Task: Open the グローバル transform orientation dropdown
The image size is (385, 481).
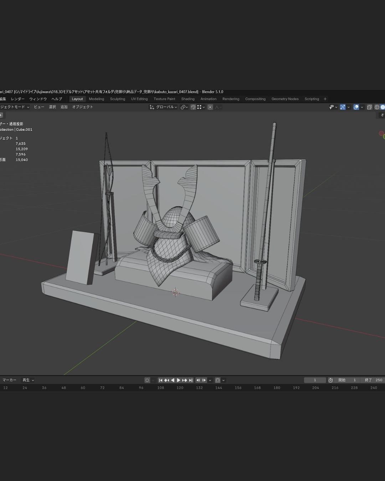Action: 163,107
